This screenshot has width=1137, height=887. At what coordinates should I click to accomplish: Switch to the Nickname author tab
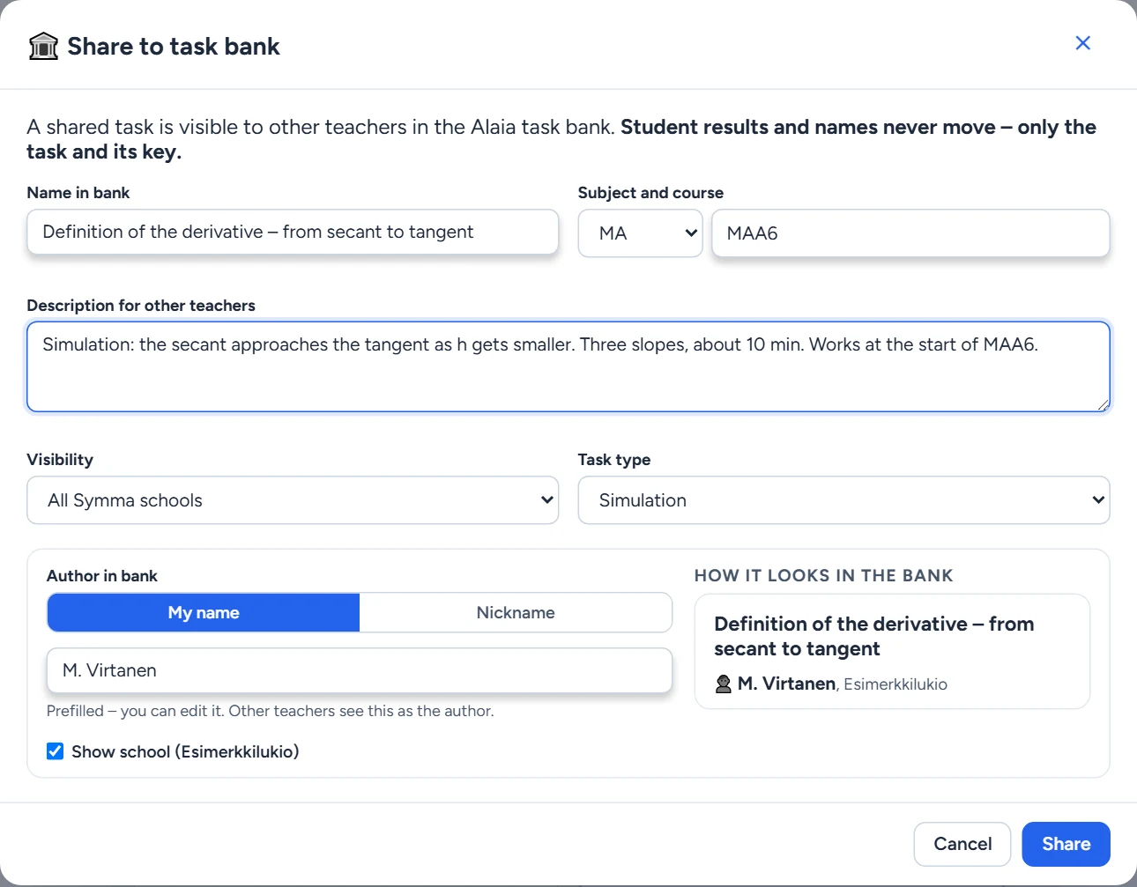click(x=516, y=612)
